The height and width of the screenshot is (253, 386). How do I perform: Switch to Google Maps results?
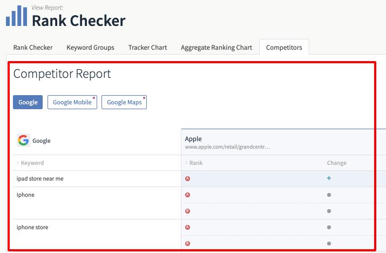pyautogui.click(x=124, y=102)
